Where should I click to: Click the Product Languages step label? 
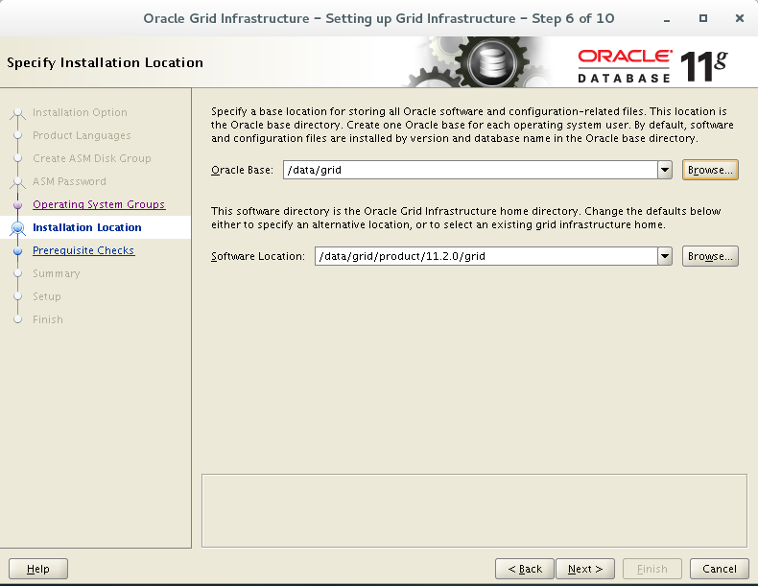coord(82,135)
